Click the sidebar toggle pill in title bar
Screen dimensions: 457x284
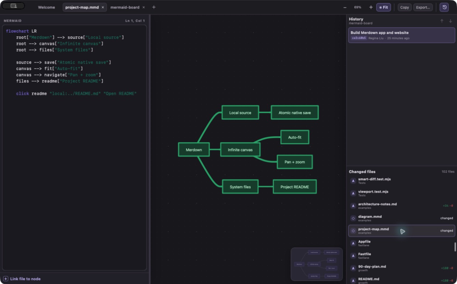tap(14, 6)
